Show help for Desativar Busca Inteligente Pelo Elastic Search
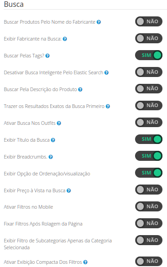 [106, 72]
